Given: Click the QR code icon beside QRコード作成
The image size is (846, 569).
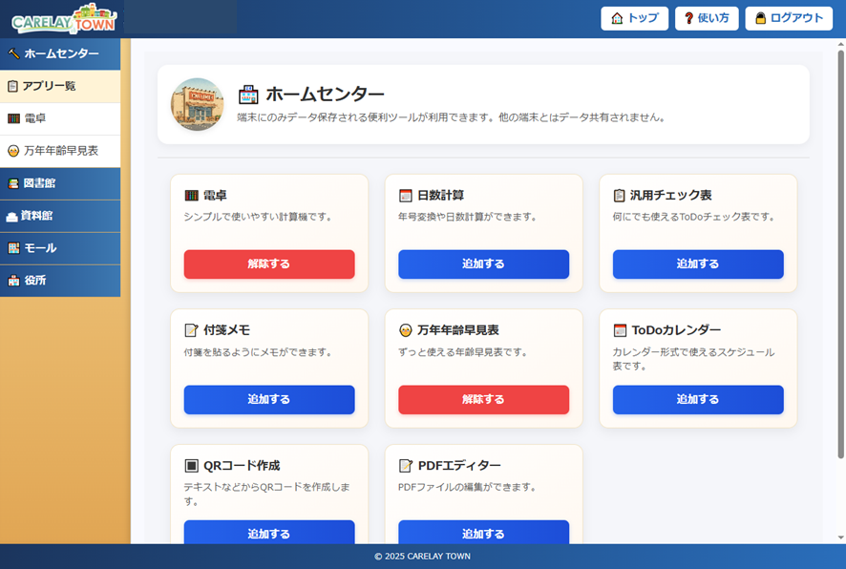Looking at the screenshot, I should (191, 466).
